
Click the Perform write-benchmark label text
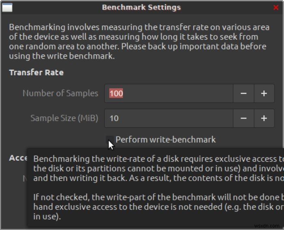click(166, 140)
